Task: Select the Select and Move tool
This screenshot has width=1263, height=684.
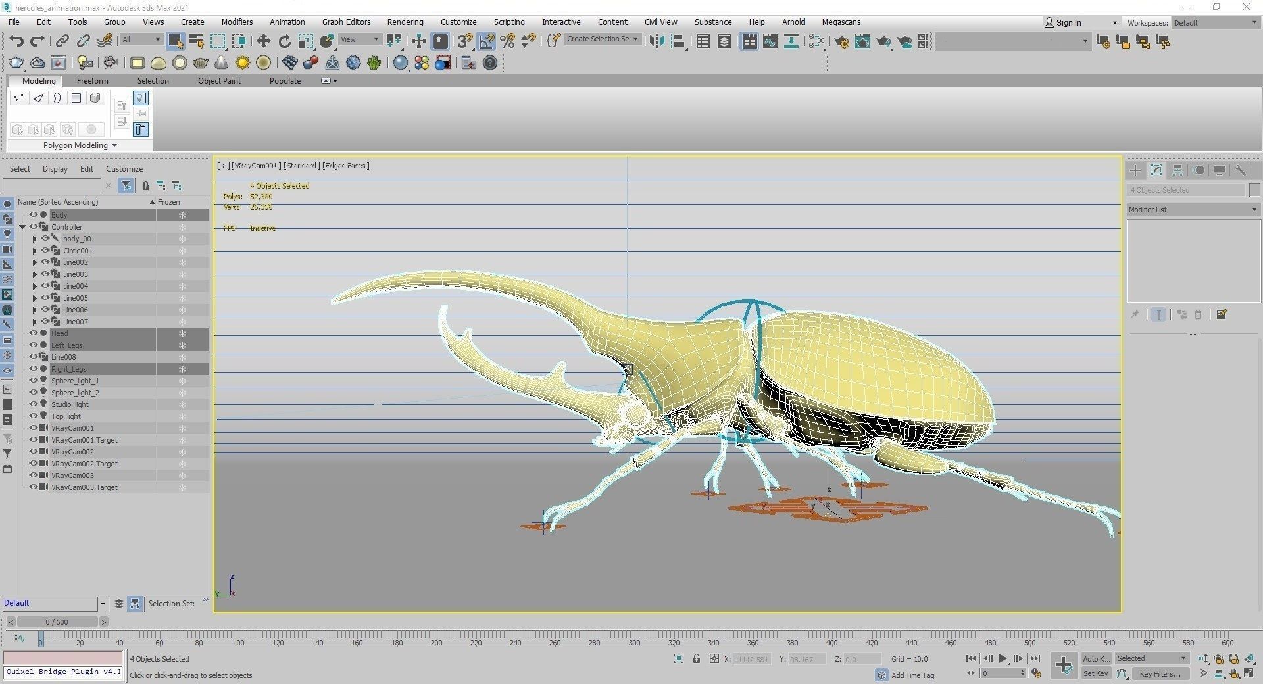Action: 263,41
